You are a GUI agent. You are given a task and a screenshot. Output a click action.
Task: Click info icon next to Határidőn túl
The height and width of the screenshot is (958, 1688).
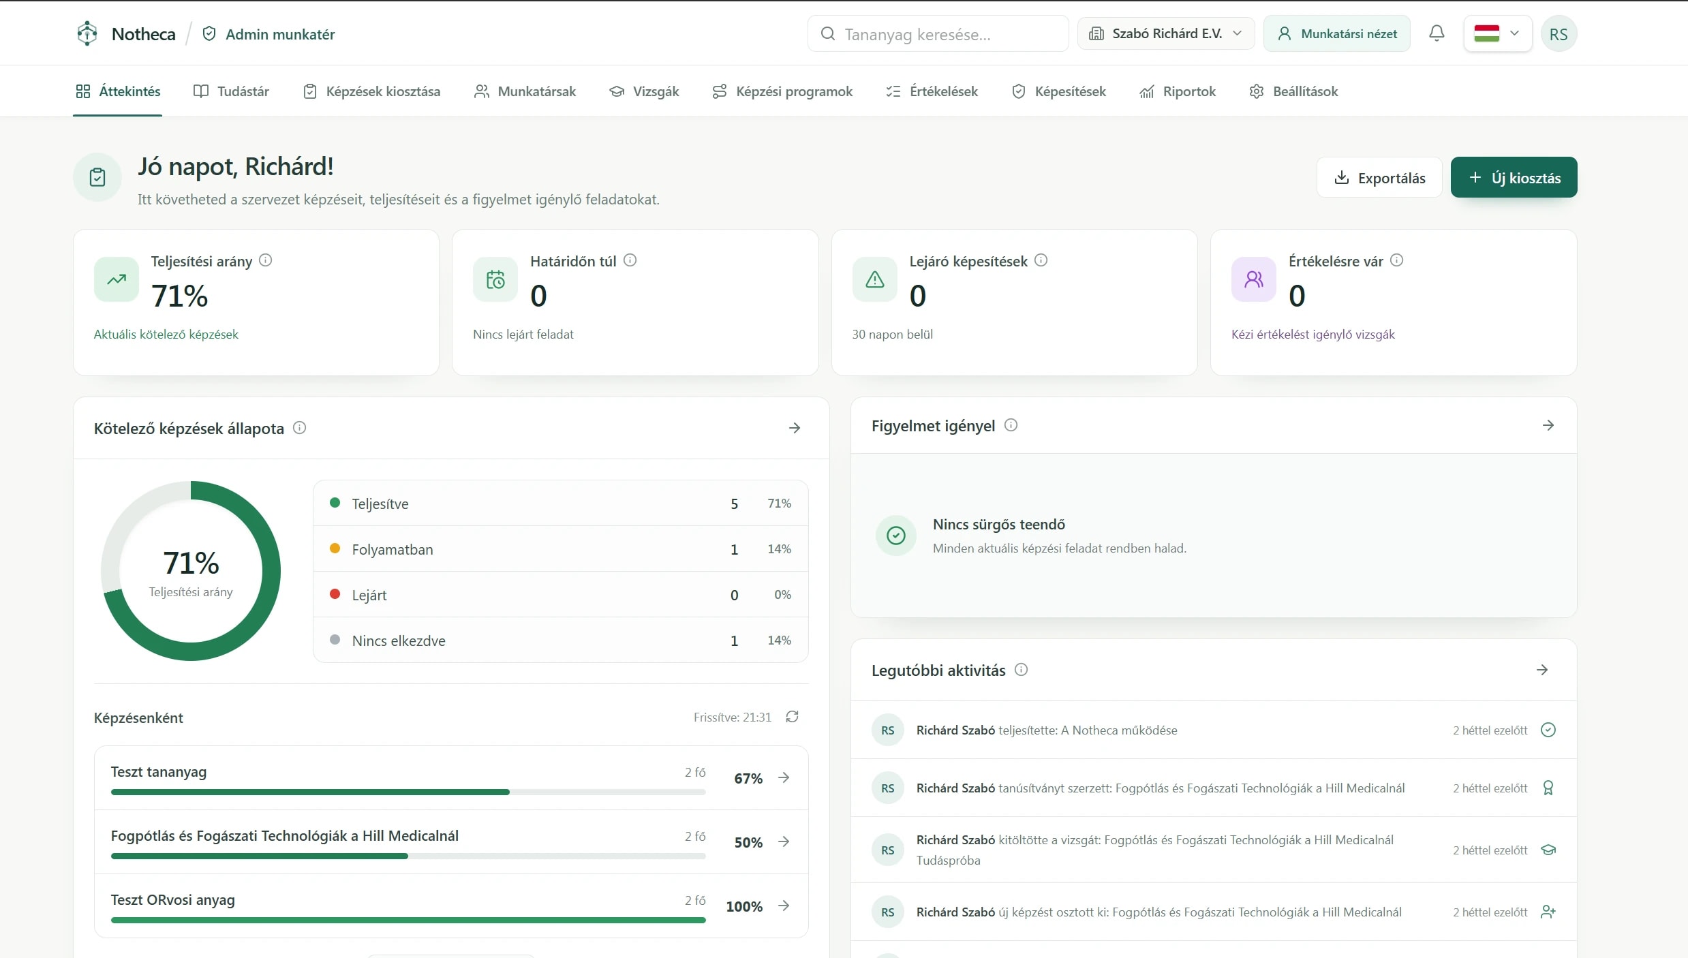point(630,260)
